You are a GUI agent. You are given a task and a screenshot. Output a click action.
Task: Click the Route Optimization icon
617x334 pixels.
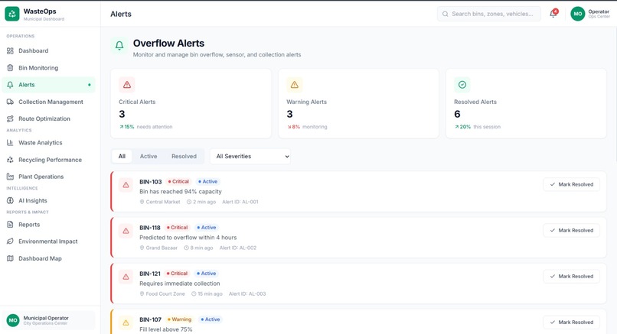coord(10,118)
